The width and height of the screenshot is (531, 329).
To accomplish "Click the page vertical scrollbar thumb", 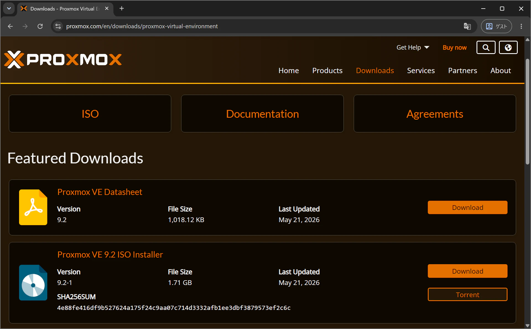I will 527,111.
